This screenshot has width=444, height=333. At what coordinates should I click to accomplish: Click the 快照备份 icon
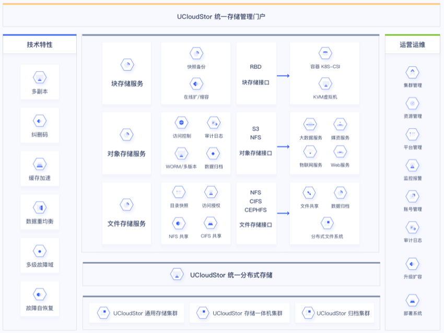click(196, 53)
